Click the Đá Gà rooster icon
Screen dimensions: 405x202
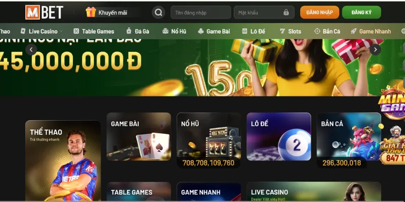129,31
